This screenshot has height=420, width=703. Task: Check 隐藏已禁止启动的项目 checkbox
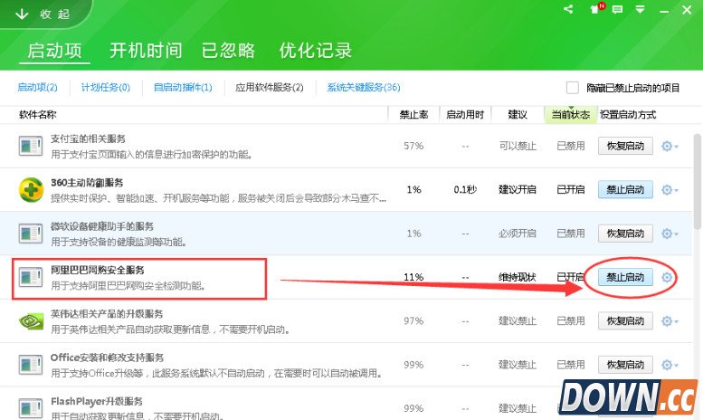pyautogui.click(x=572, y=88)
